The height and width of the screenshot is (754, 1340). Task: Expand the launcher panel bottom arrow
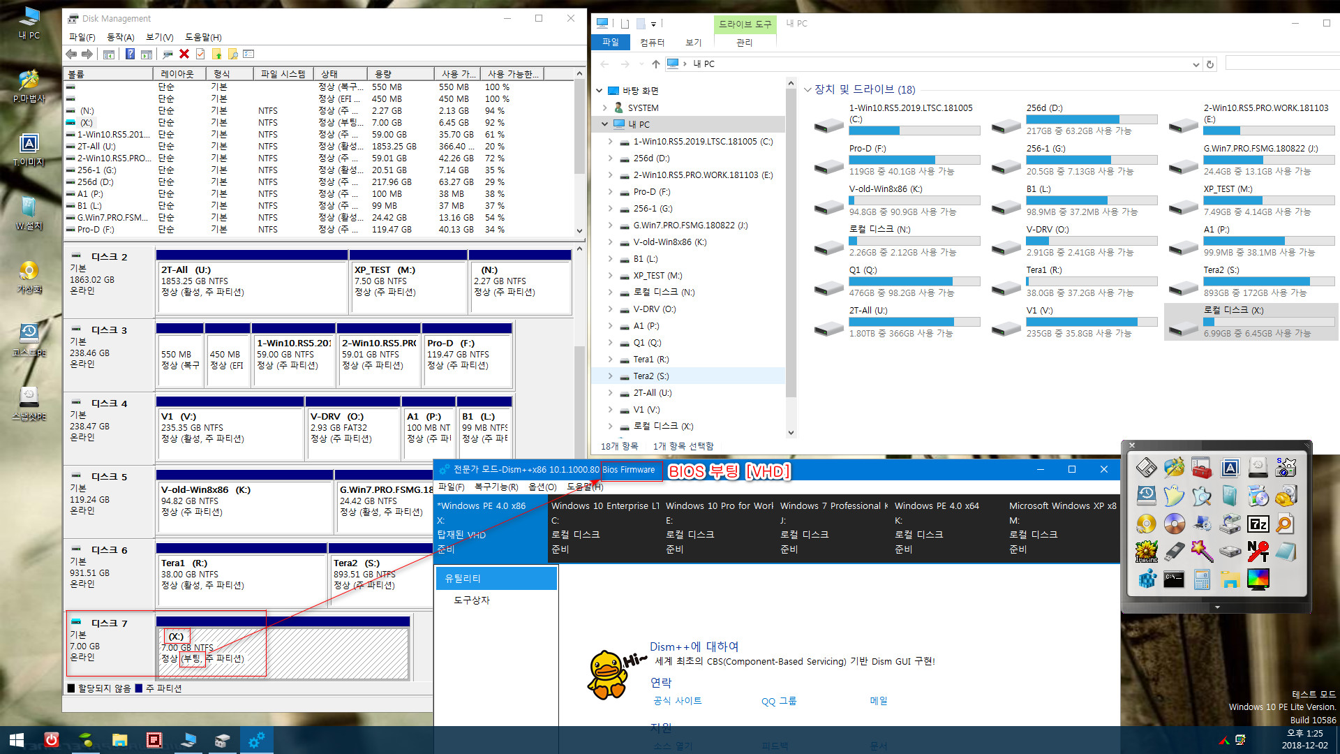(1217, 607)
